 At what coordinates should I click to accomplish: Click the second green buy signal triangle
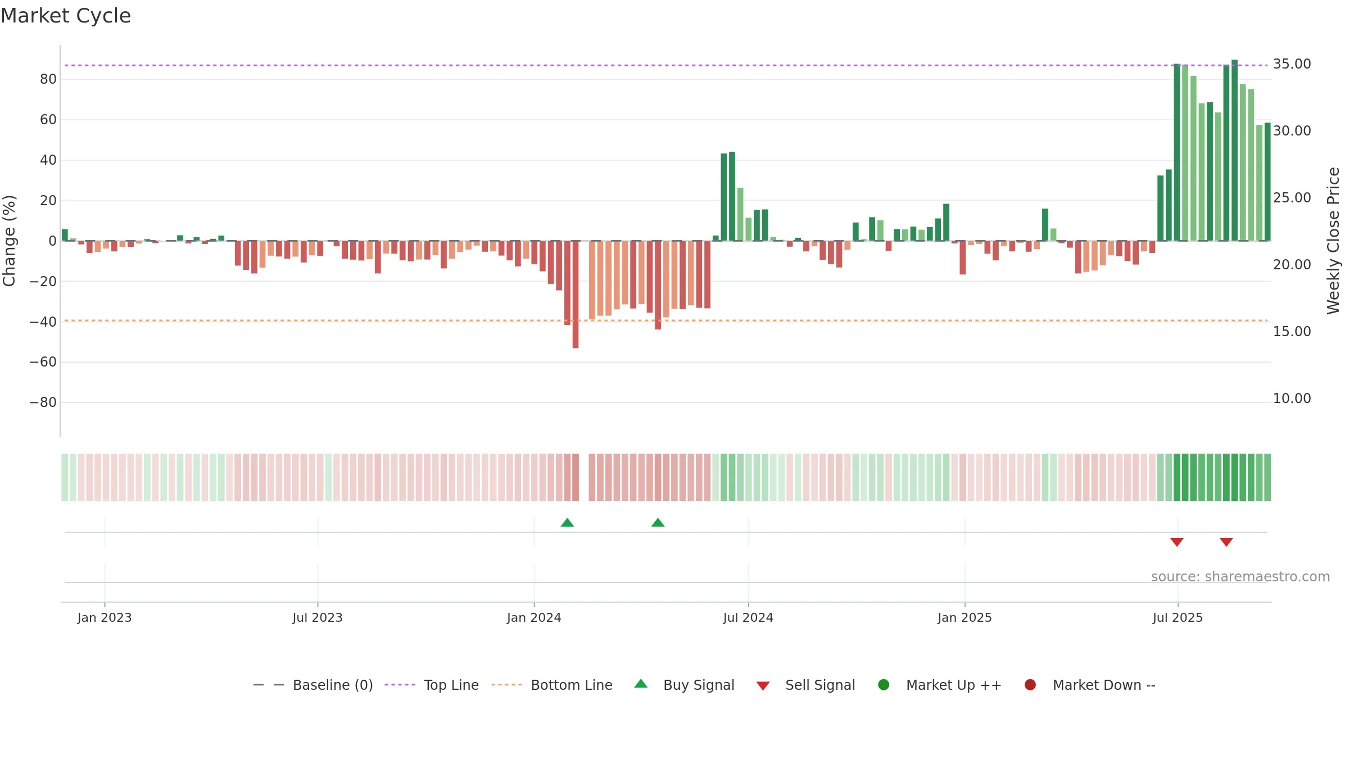pyautogui.click(x=658, y=523)
